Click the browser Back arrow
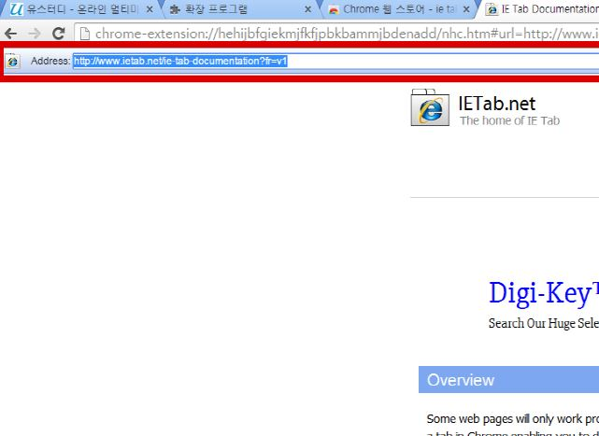 11,34
